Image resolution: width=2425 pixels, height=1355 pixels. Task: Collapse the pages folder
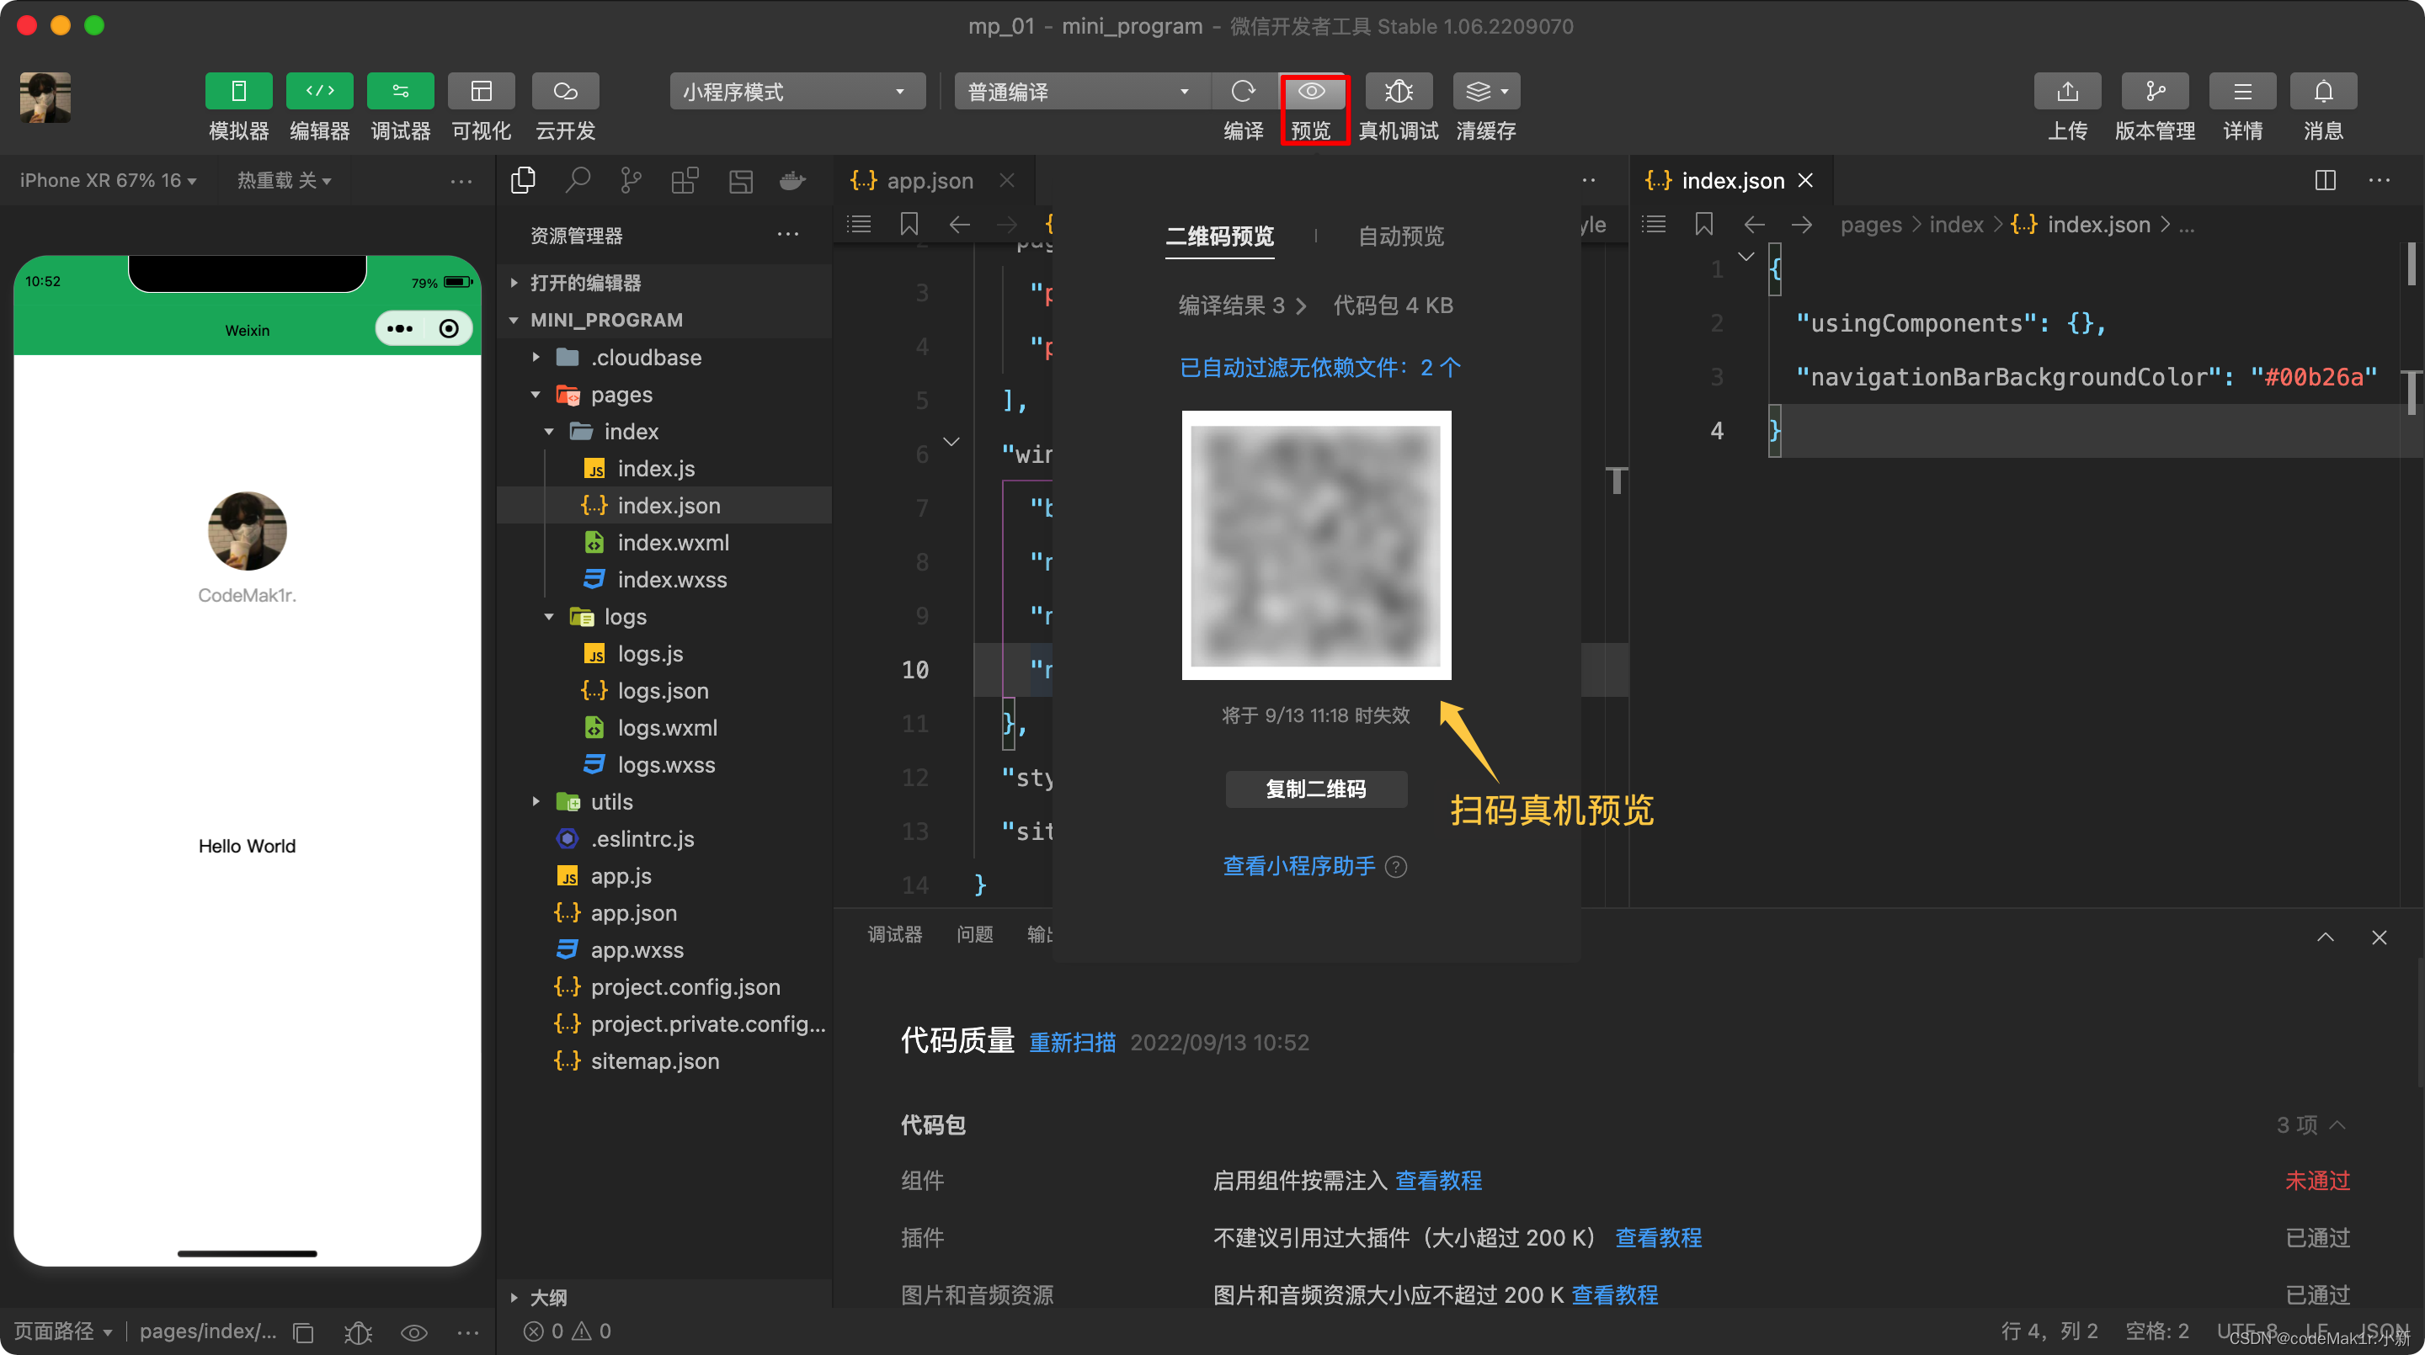(536, 394)
